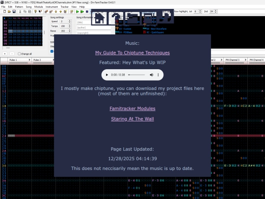Click the calculator-style icon in the navigation bar
This screenshot has height=199, width=265.
(149, 18)
